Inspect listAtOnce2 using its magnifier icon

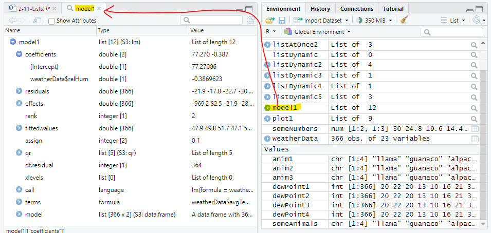pos(474,45)
